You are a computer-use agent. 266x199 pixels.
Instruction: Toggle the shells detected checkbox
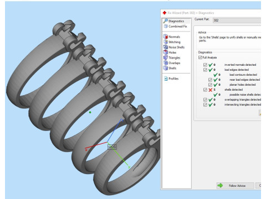pos(205,90)
